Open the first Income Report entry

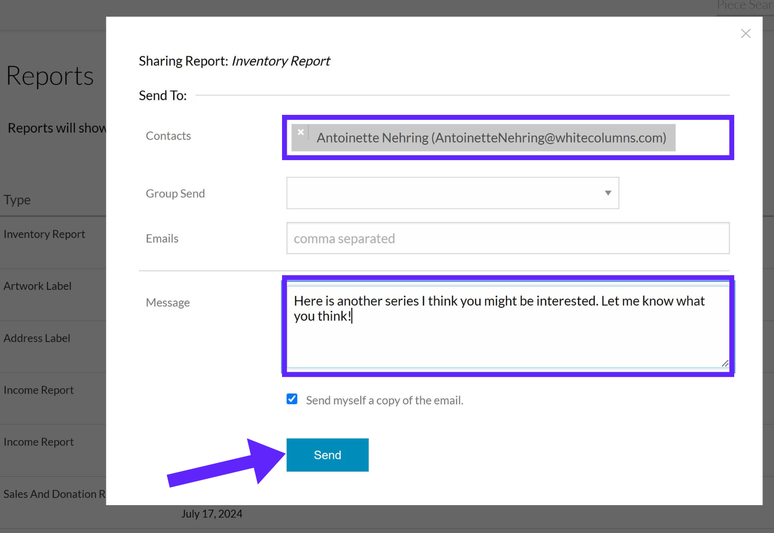38,390
